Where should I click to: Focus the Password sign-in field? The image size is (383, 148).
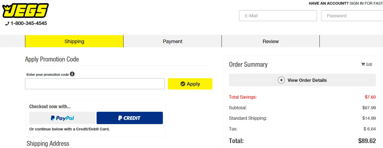352,16
